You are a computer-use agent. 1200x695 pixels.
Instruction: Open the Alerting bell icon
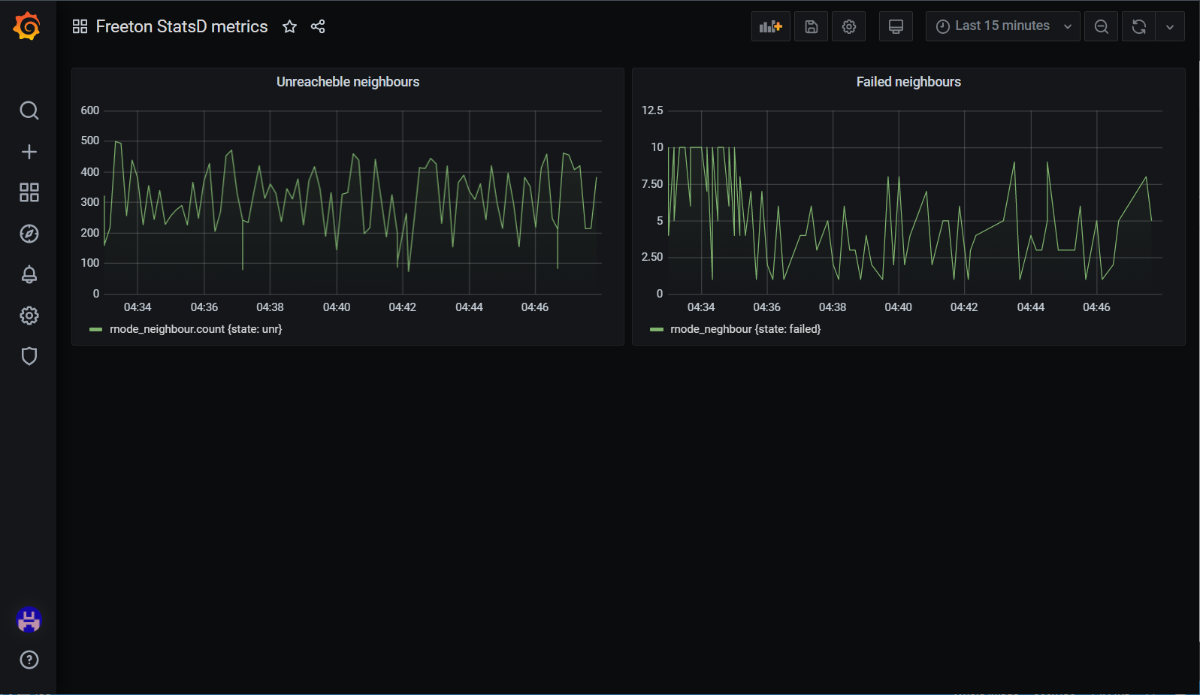(29, 274)
